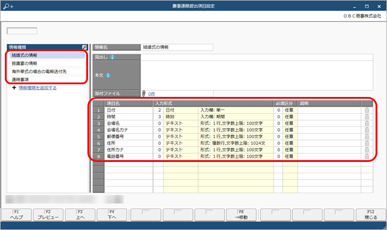The width and height of the screenshot is (387, 230).
Task: Open search magnifier in 情報種類 header
Action: (84, 47)
